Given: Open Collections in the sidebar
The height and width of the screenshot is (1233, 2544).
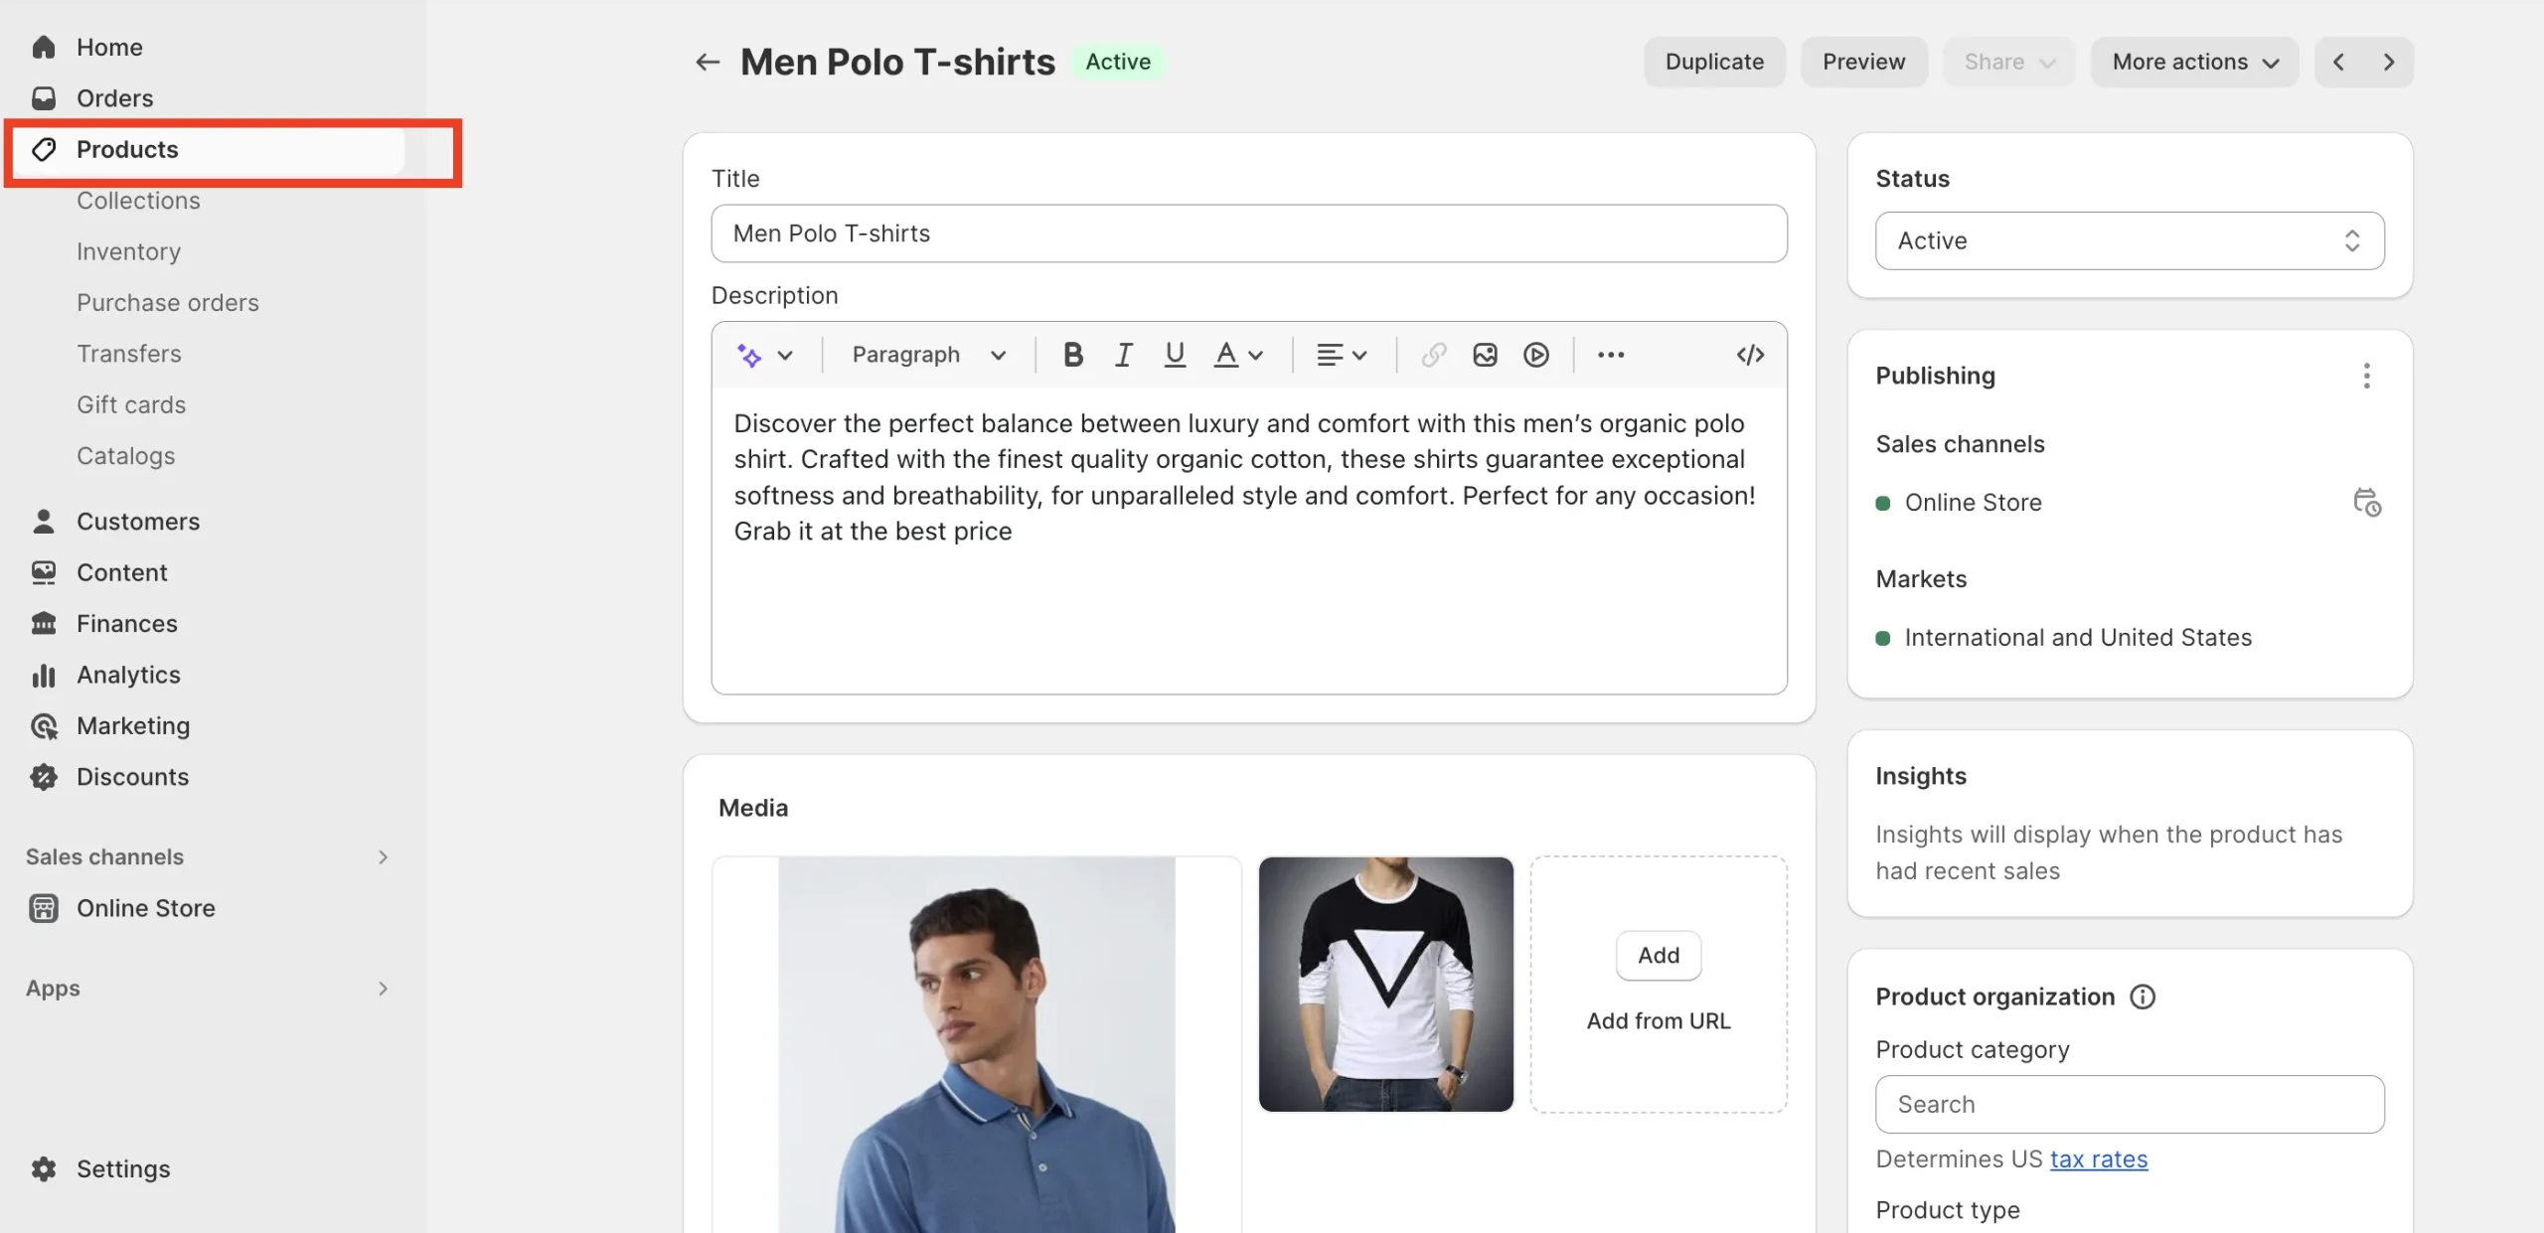Looking at the screenshot, I should pyautogui.click(x=138, y=200).
